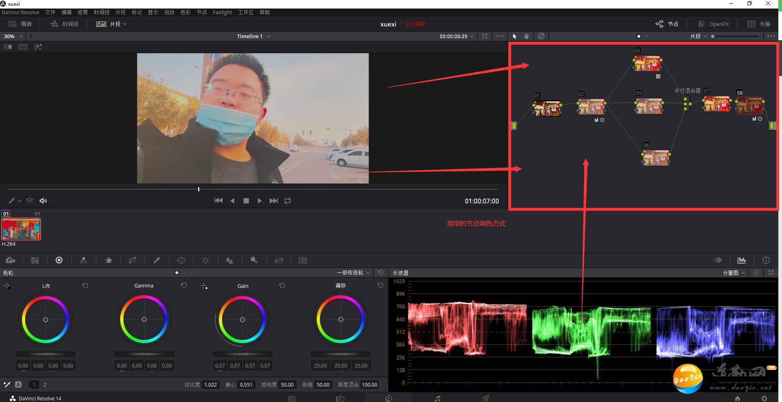The height and width of the screenshot is (402, 782).
Task: Open the 文件 (File) menu
Action: tap(50, 12)
